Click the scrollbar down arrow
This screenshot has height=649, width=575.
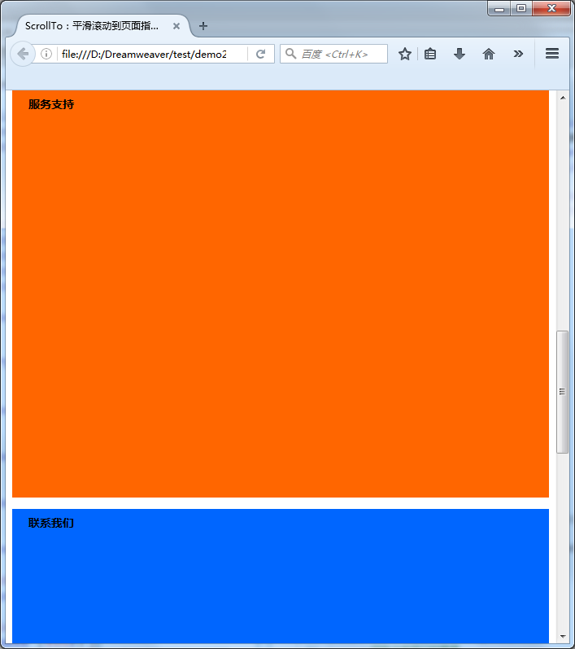[x=563, y=637]
